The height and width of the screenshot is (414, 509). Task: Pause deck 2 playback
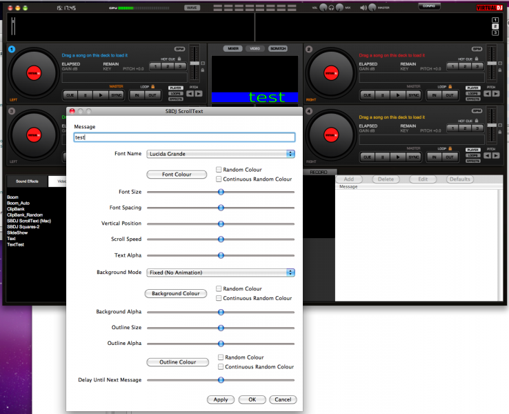click(x=384, y=95)
